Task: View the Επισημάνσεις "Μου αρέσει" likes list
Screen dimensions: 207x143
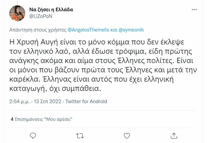Action: tap(44, 118)
